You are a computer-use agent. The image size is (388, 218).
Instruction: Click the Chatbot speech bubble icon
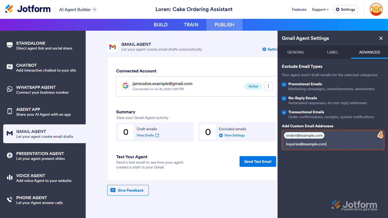10,67
